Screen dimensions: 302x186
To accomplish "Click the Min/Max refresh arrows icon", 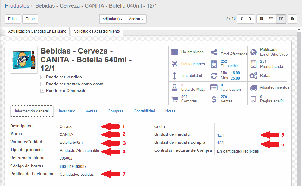I will (x=214, y=76).
